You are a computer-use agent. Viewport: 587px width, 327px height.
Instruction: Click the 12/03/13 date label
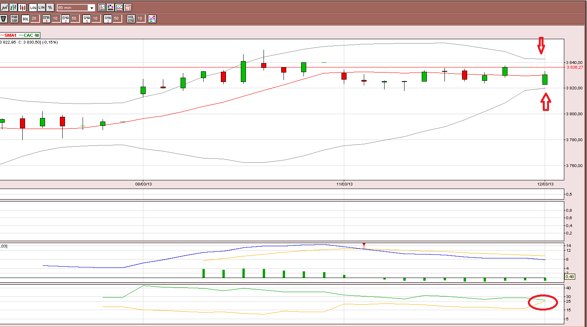point(545,184)
